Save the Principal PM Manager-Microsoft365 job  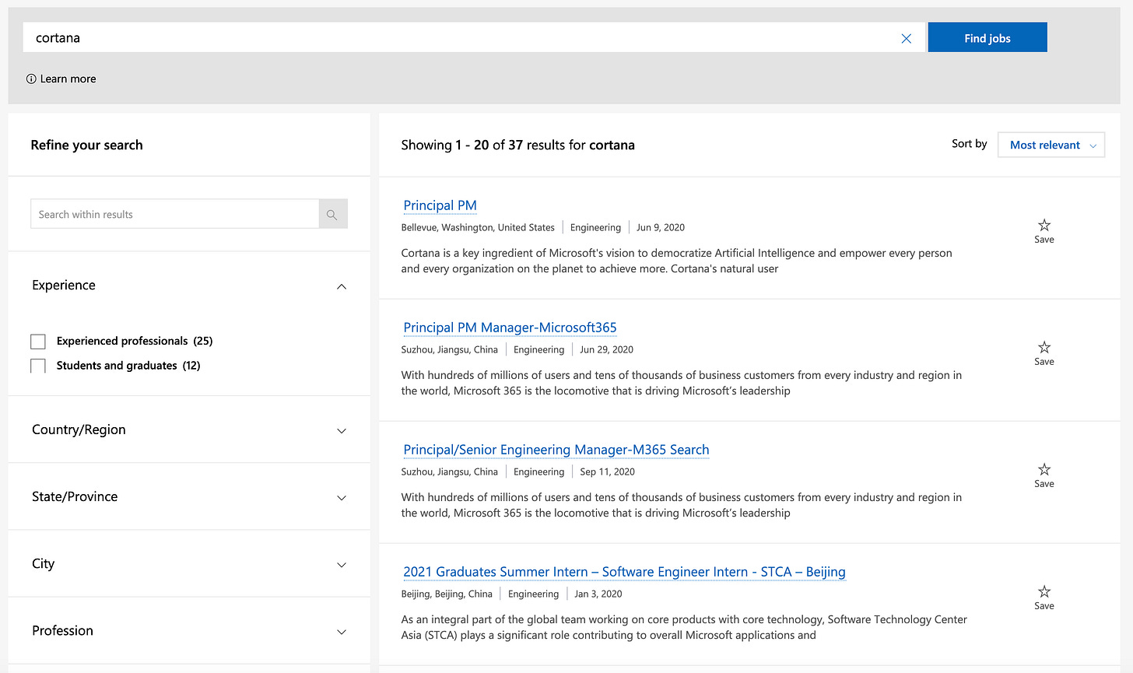(1044, 352)
